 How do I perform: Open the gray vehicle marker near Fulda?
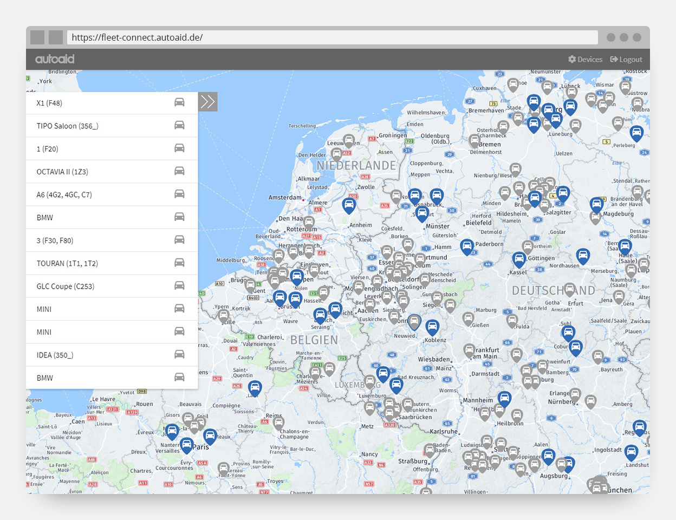coord(512,321)
